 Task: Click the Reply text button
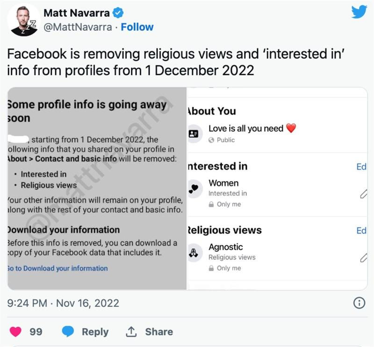coord(95,332)
